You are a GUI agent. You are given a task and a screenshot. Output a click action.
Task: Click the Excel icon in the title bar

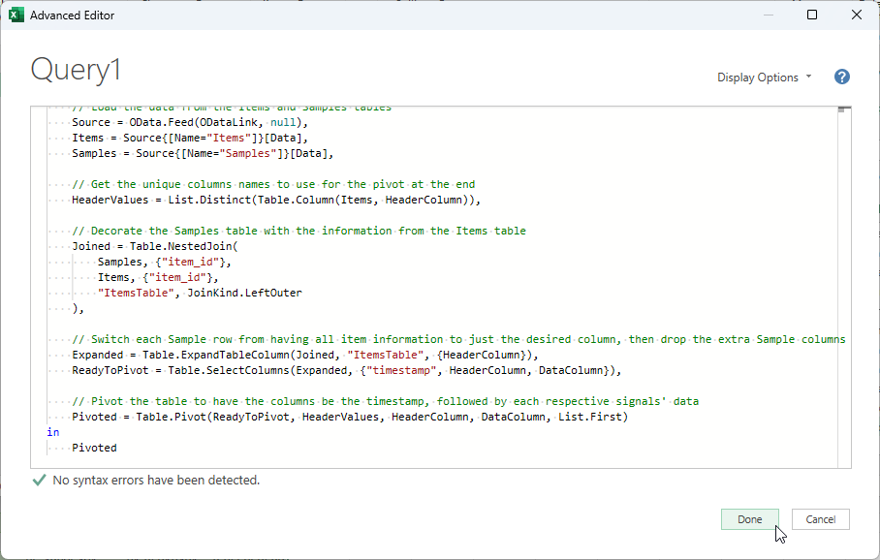tap(15, 15)
